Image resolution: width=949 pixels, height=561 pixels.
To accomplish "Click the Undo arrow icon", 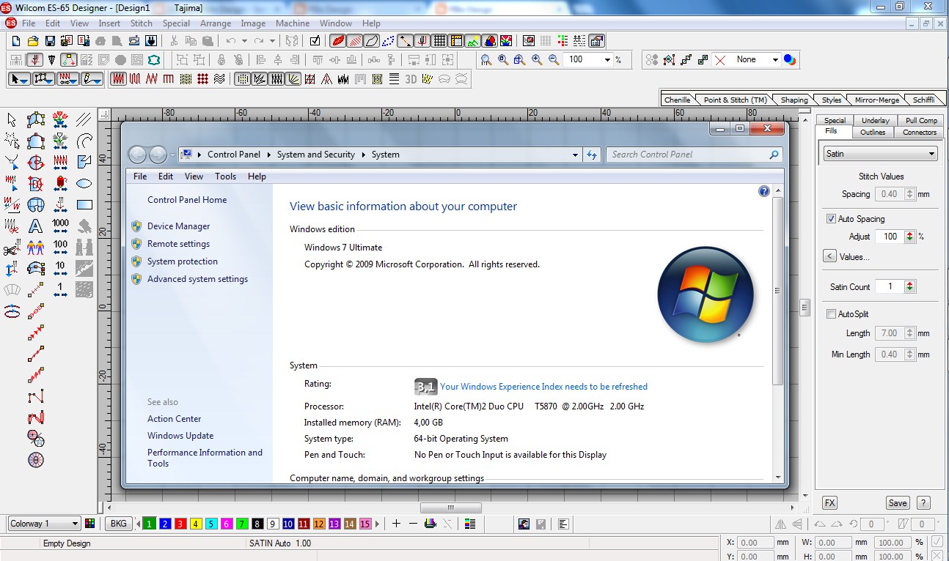I will tap(230, 41).
